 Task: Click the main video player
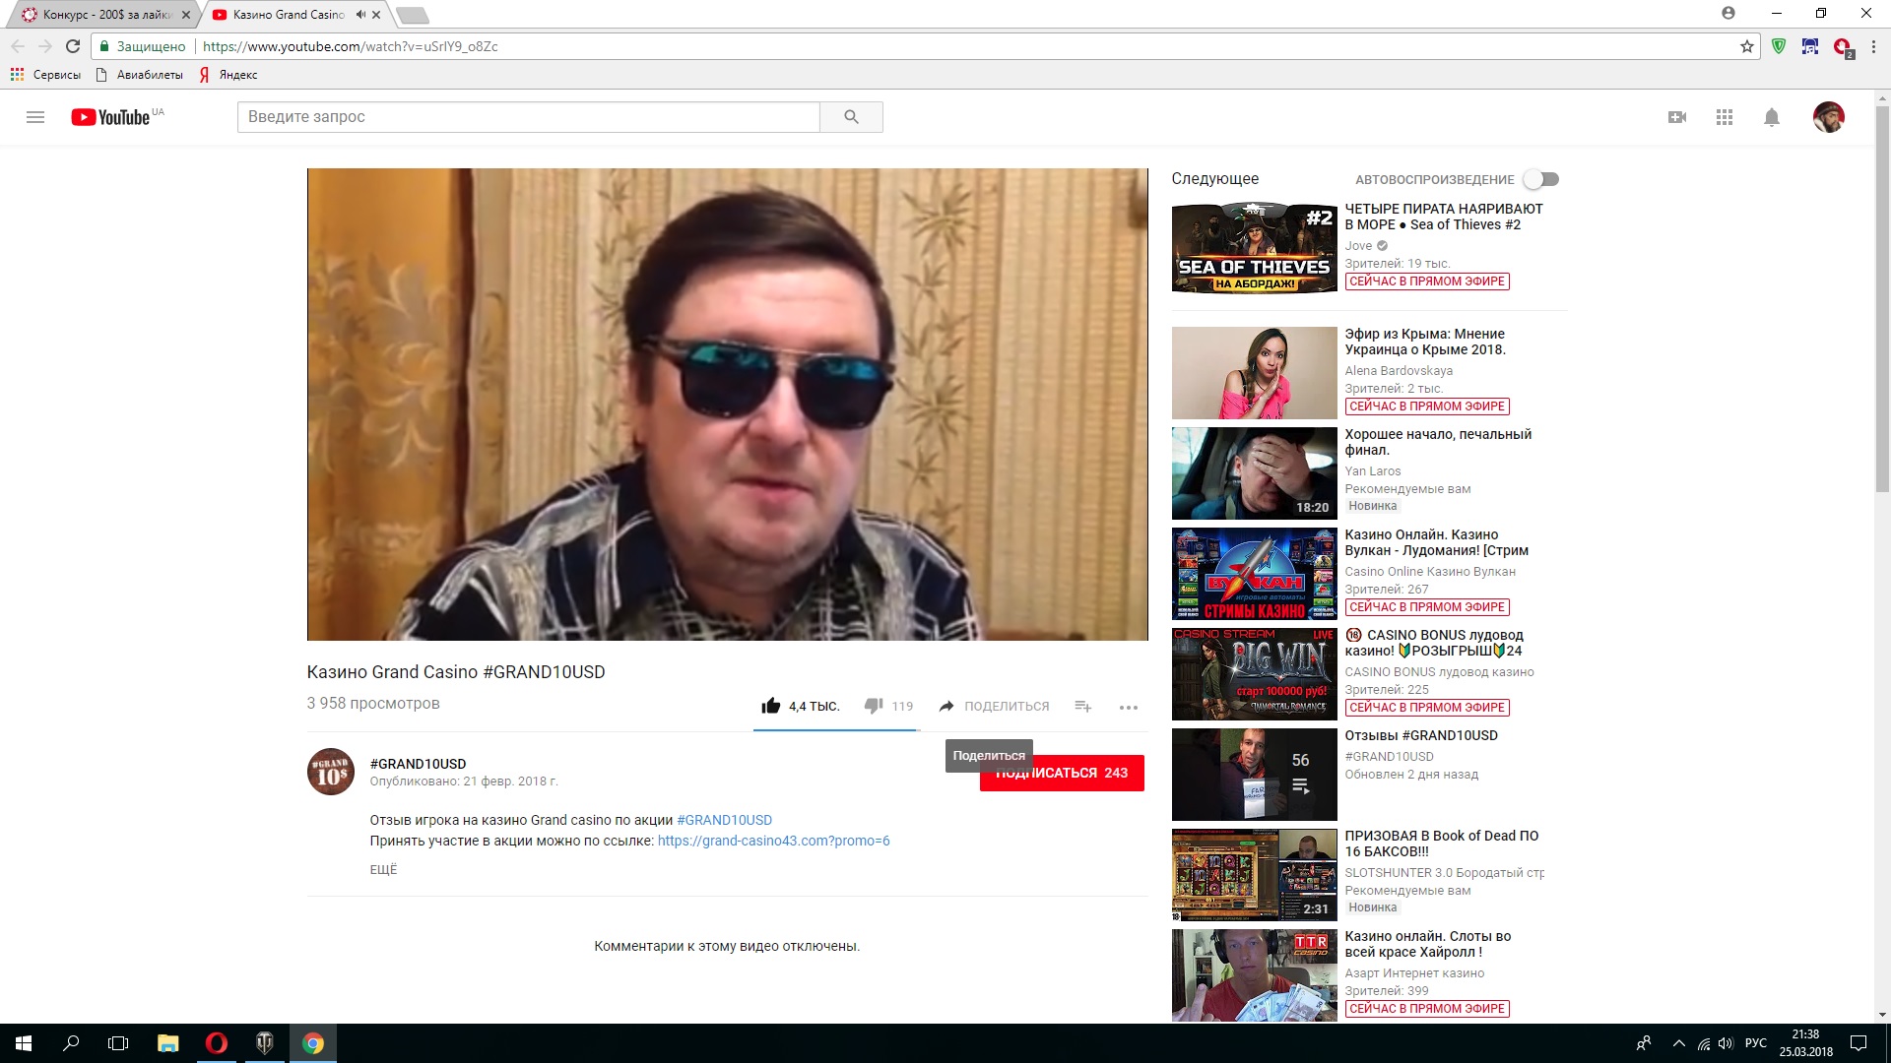coord(727,405)
